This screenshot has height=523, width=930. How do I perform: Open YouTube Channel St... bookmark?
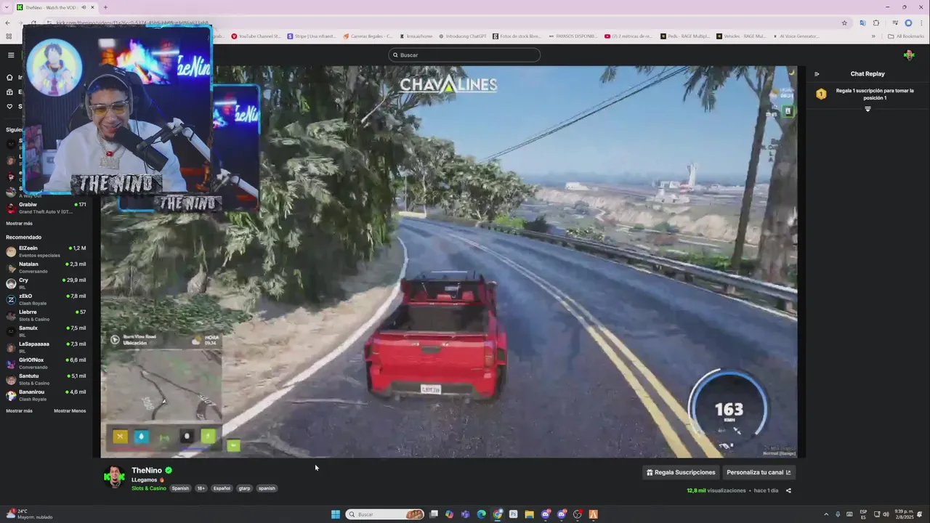(256, 36)
